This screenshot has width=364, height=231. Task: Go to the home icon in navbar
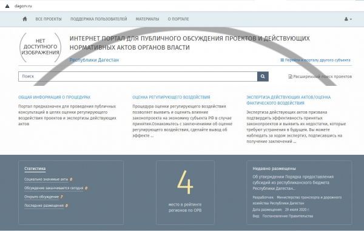[x=25, y=19]
